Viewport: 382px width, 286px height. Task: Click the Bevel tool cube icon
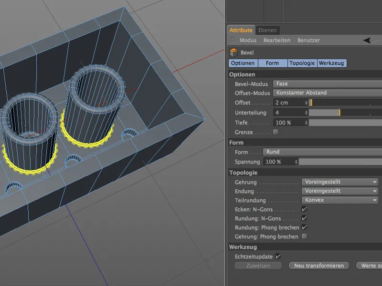pyautogui.click(x=233, y=52)
